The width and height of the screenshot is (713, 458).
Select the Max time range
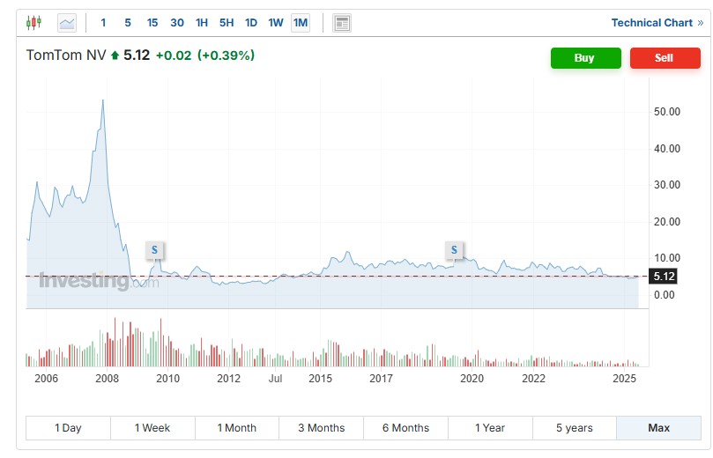pyautogui.click(x=659, y=428)
